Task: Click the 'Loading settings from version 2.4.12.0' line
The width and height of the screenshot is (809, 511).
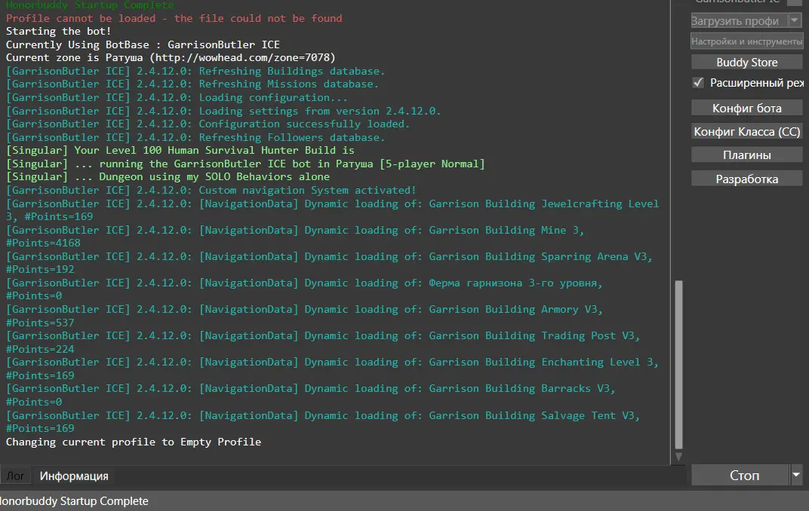Action: click(x=223, y=111)
